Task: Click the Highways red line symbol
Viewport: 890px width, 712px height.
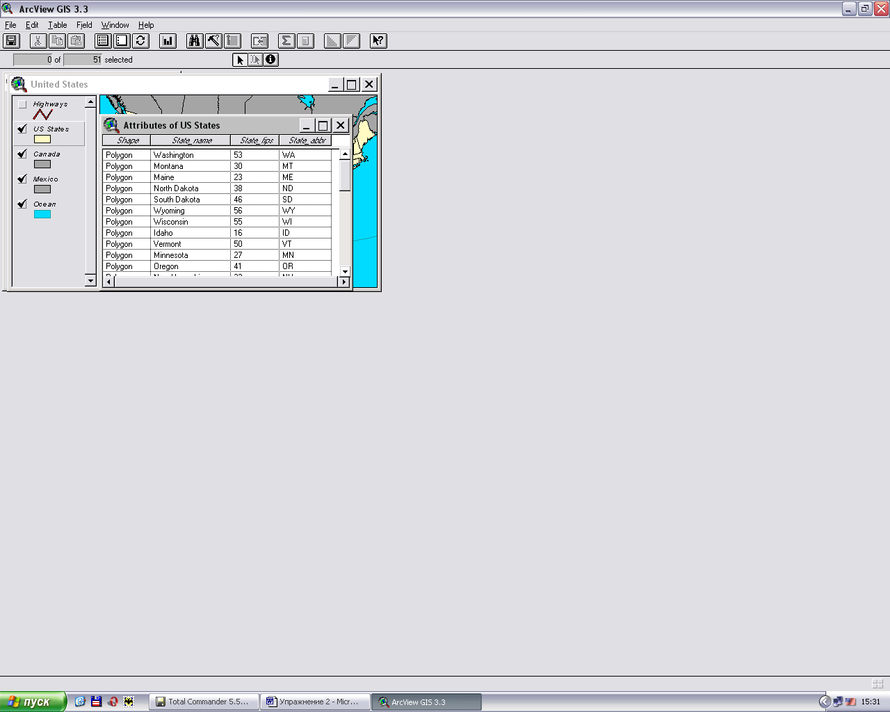Action: 42,115
